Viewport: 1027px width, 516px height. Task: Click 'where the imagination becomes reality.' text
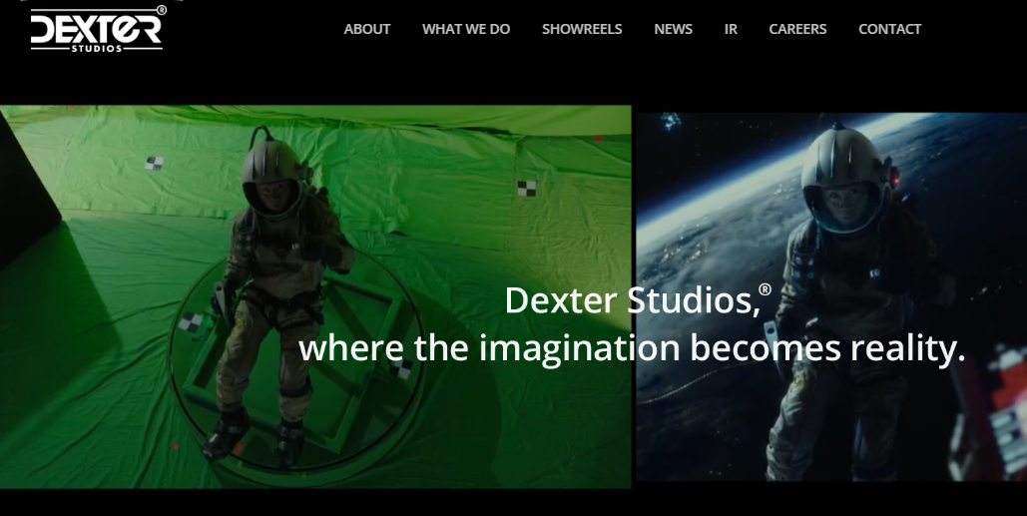point(632,347)
